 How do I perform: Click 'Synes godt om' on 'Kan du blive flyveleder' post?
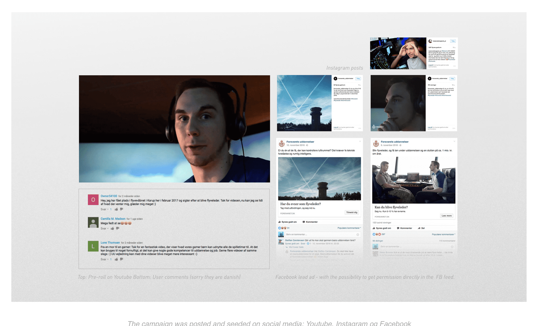pyautogui.click(x=382, y=228)
